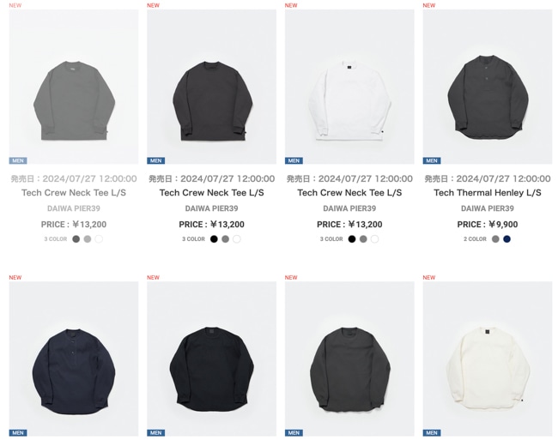The image size is (558, 440).
Task: Click DAIWA PIER39 brand under the white tee
Action: click(x=349, y=208)
